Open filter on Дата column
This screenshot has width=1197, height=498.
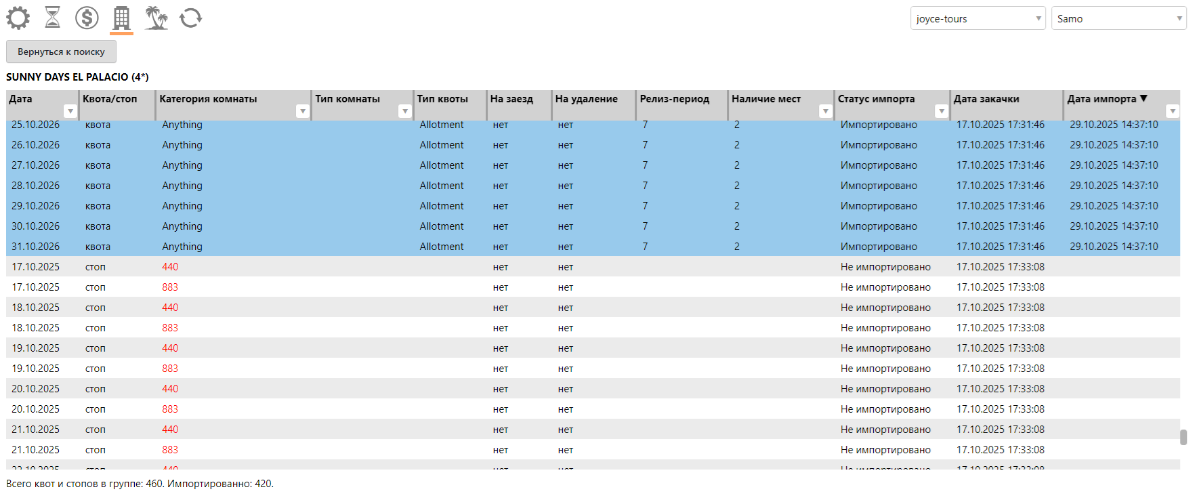point(70,111)
